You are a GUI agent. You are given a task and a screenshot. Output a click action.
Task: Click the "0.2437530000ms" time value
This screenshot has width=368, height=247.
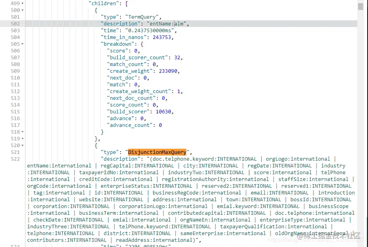tap(150, 31)
